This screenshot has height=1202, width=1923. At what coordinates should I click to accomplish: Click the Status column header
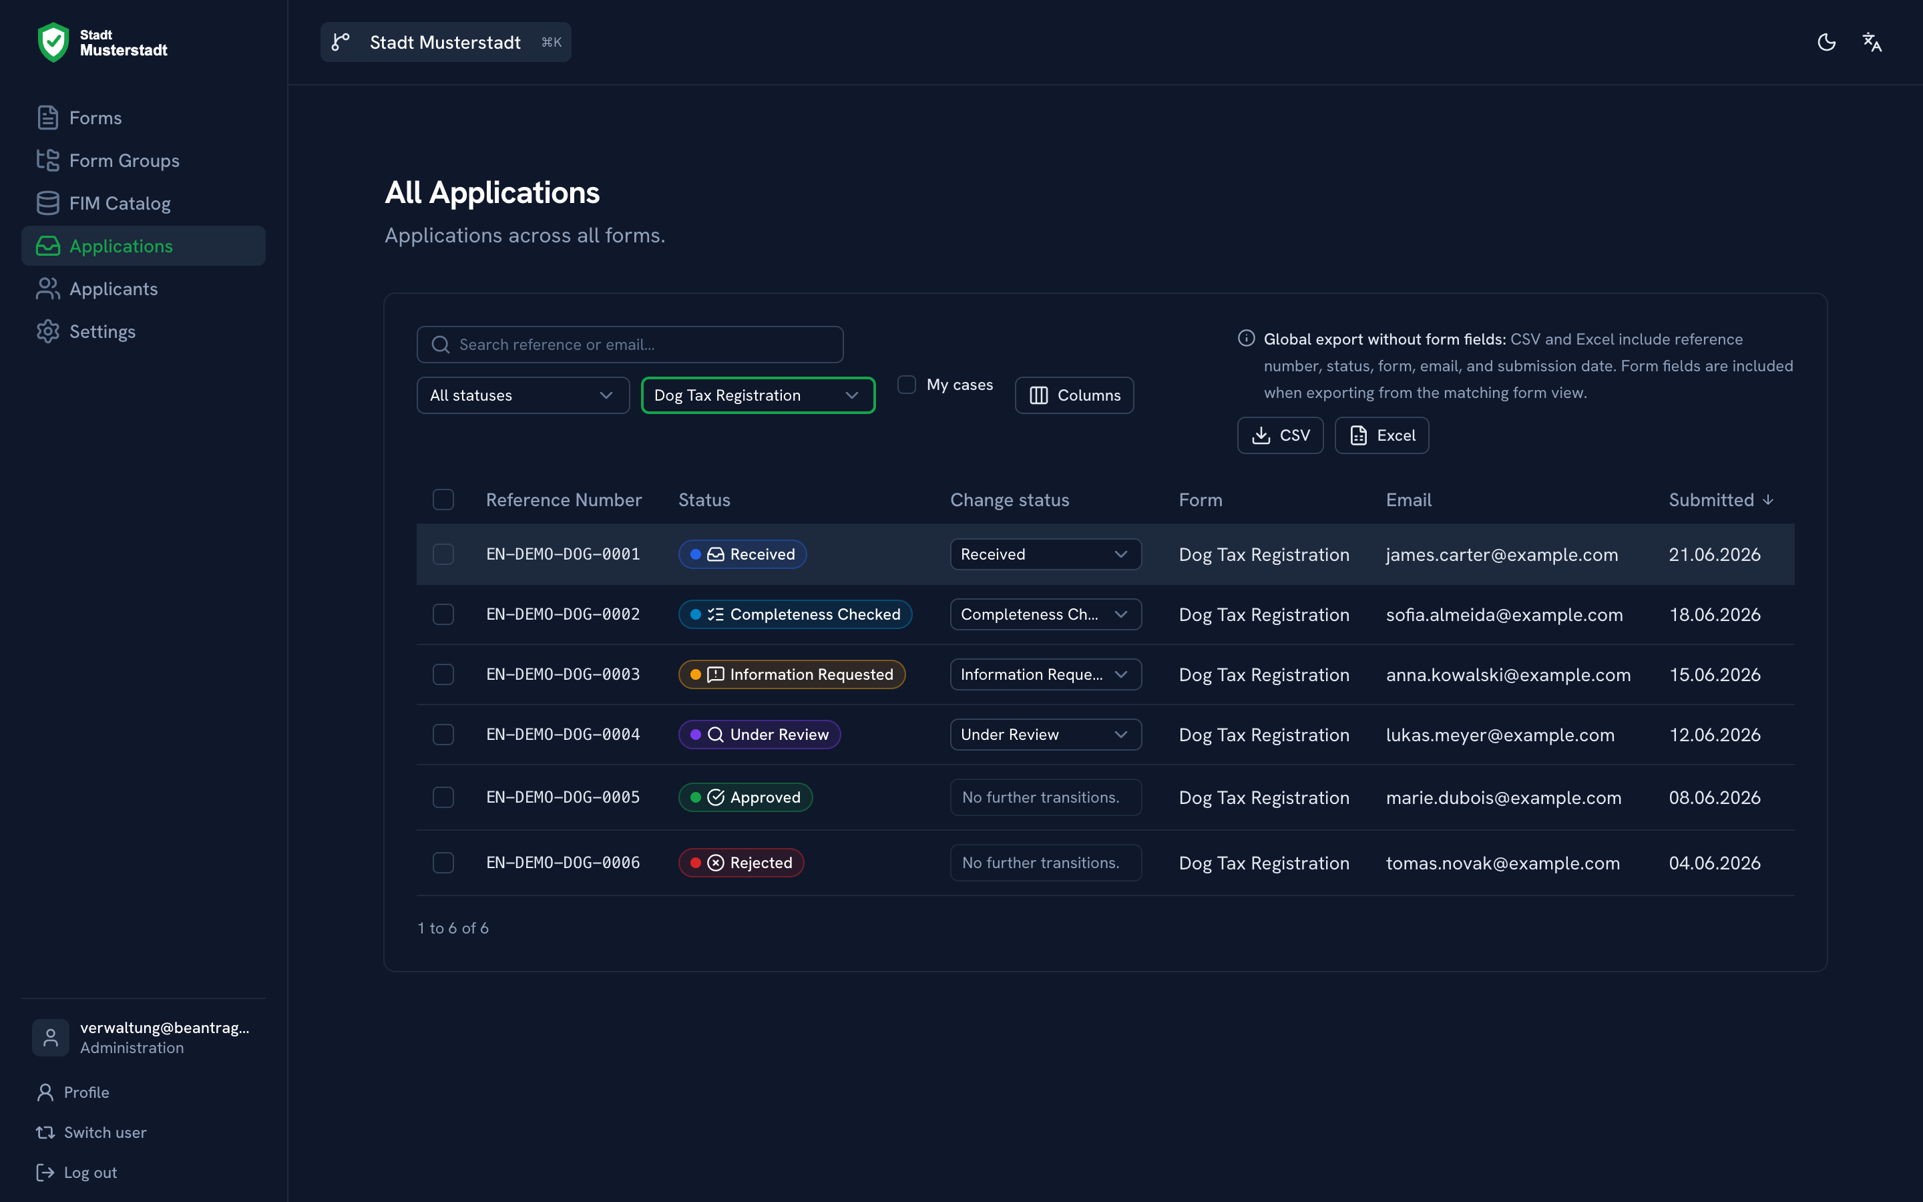point(704,500)
